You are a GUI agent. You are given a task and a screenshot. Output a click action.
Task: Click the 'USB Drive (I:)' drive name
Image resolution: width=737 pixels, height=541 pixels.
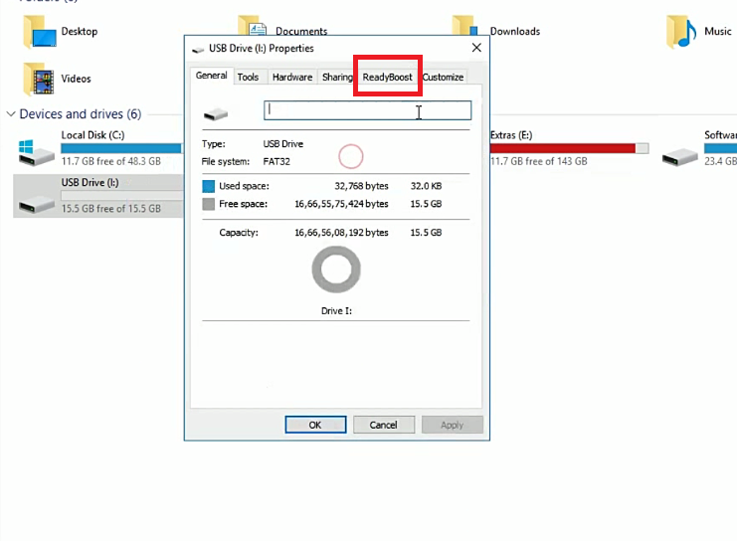click(90, 182)
